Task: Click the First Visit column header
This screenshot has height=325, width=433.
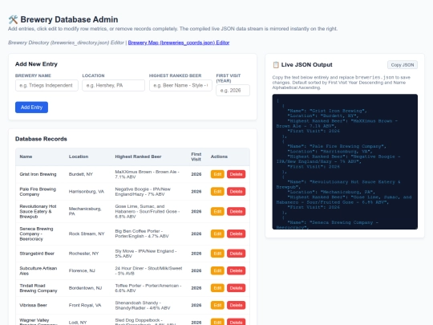Action: tap(196, 156)
